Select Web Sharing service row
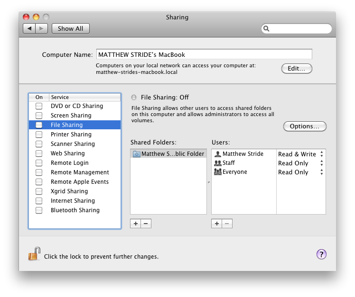Screen dimensions: 355x297 pos(75,153)
